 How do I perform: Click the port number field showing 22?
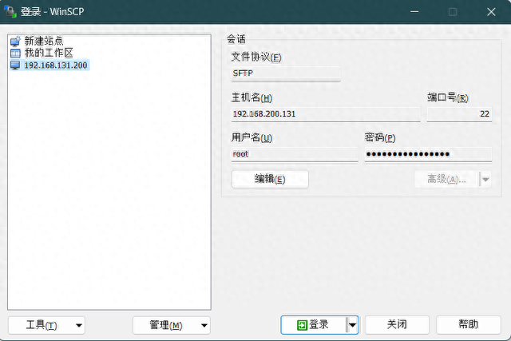(459, 114)
